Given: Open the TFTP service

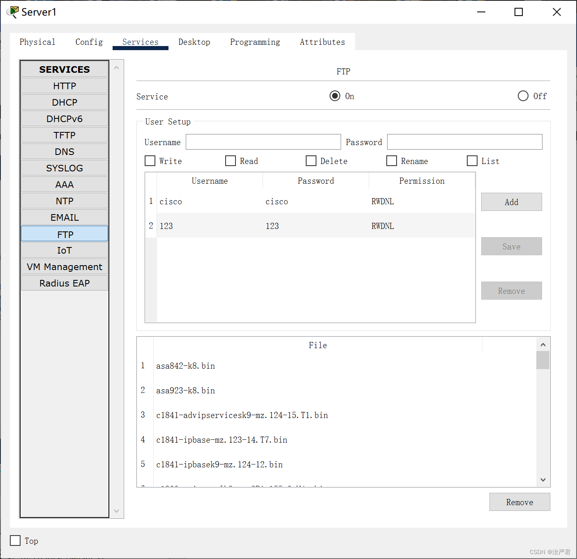Looking at the screenshot, I should 65,135.
